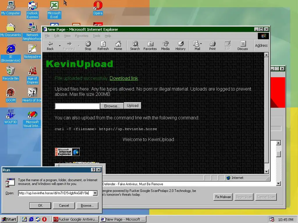Open the File menu
The image size is (298, 223).
pos(47,36)
